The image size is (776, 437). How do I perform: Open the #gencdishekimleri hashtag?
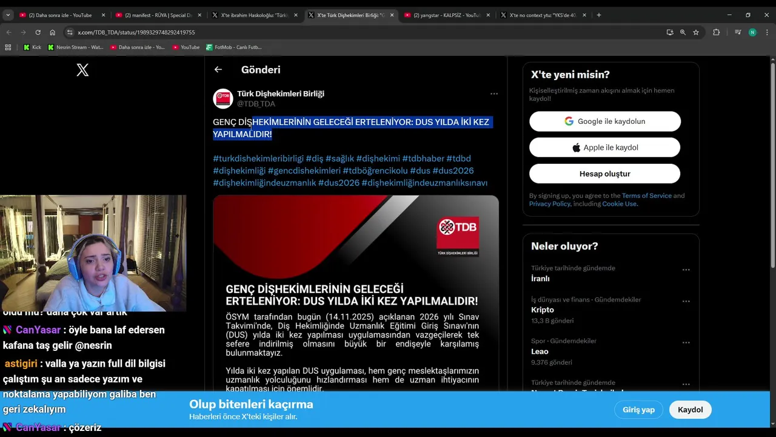[x=304, y=171]
